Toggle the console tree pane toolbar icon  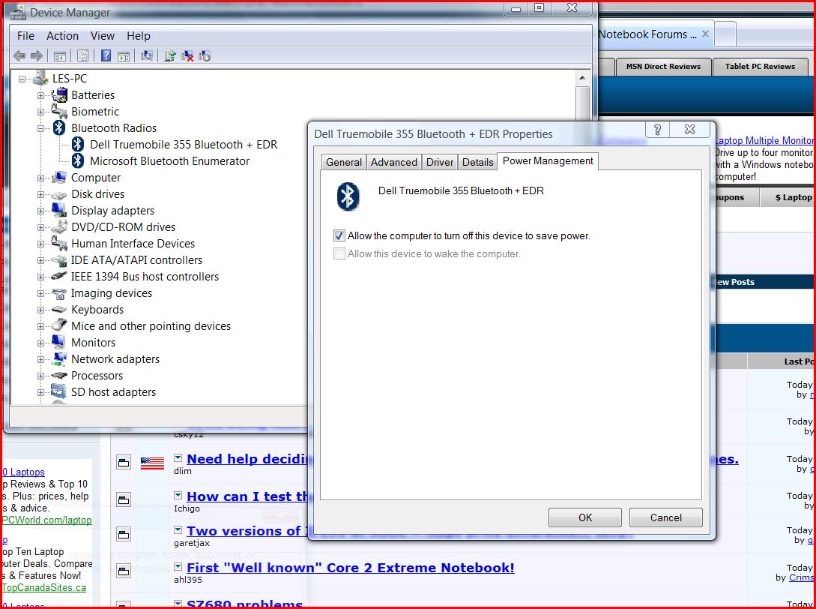pos(60,55)
